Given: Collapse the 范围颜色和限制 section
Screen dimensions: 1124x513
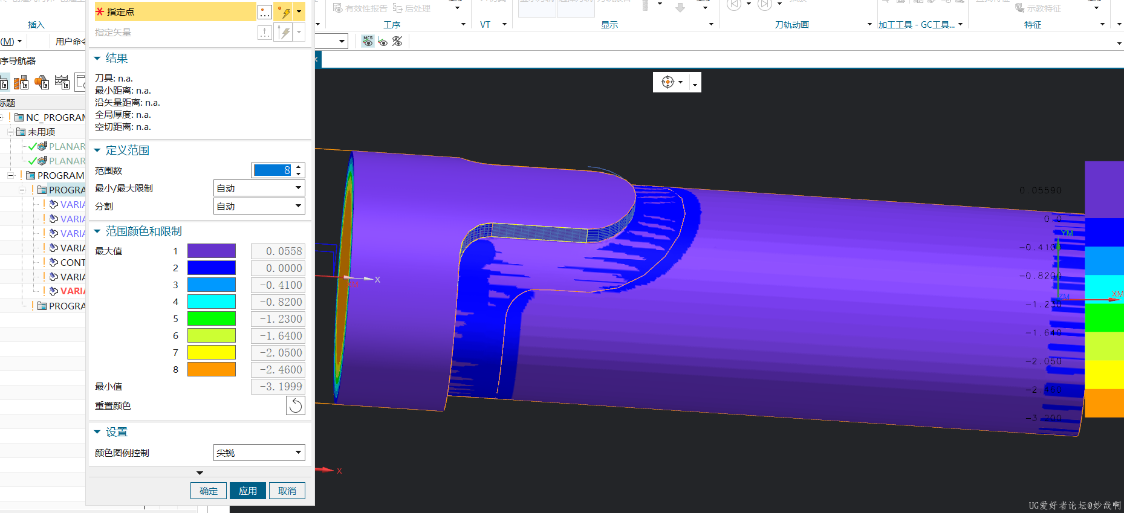Looking at the screenshot, I should [x=97, y=231].
